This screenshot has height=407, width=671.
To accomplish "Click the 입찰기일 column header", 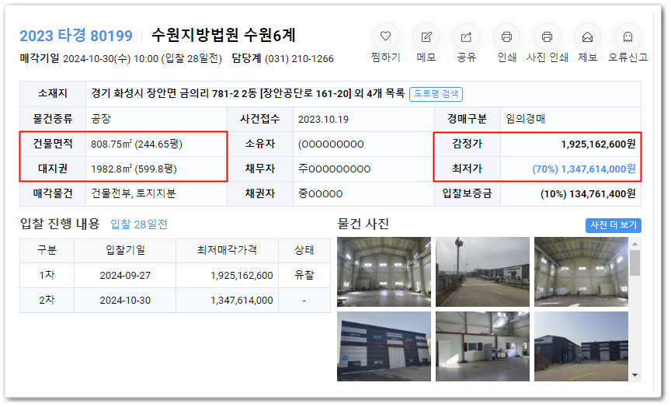I will (125, 250).
